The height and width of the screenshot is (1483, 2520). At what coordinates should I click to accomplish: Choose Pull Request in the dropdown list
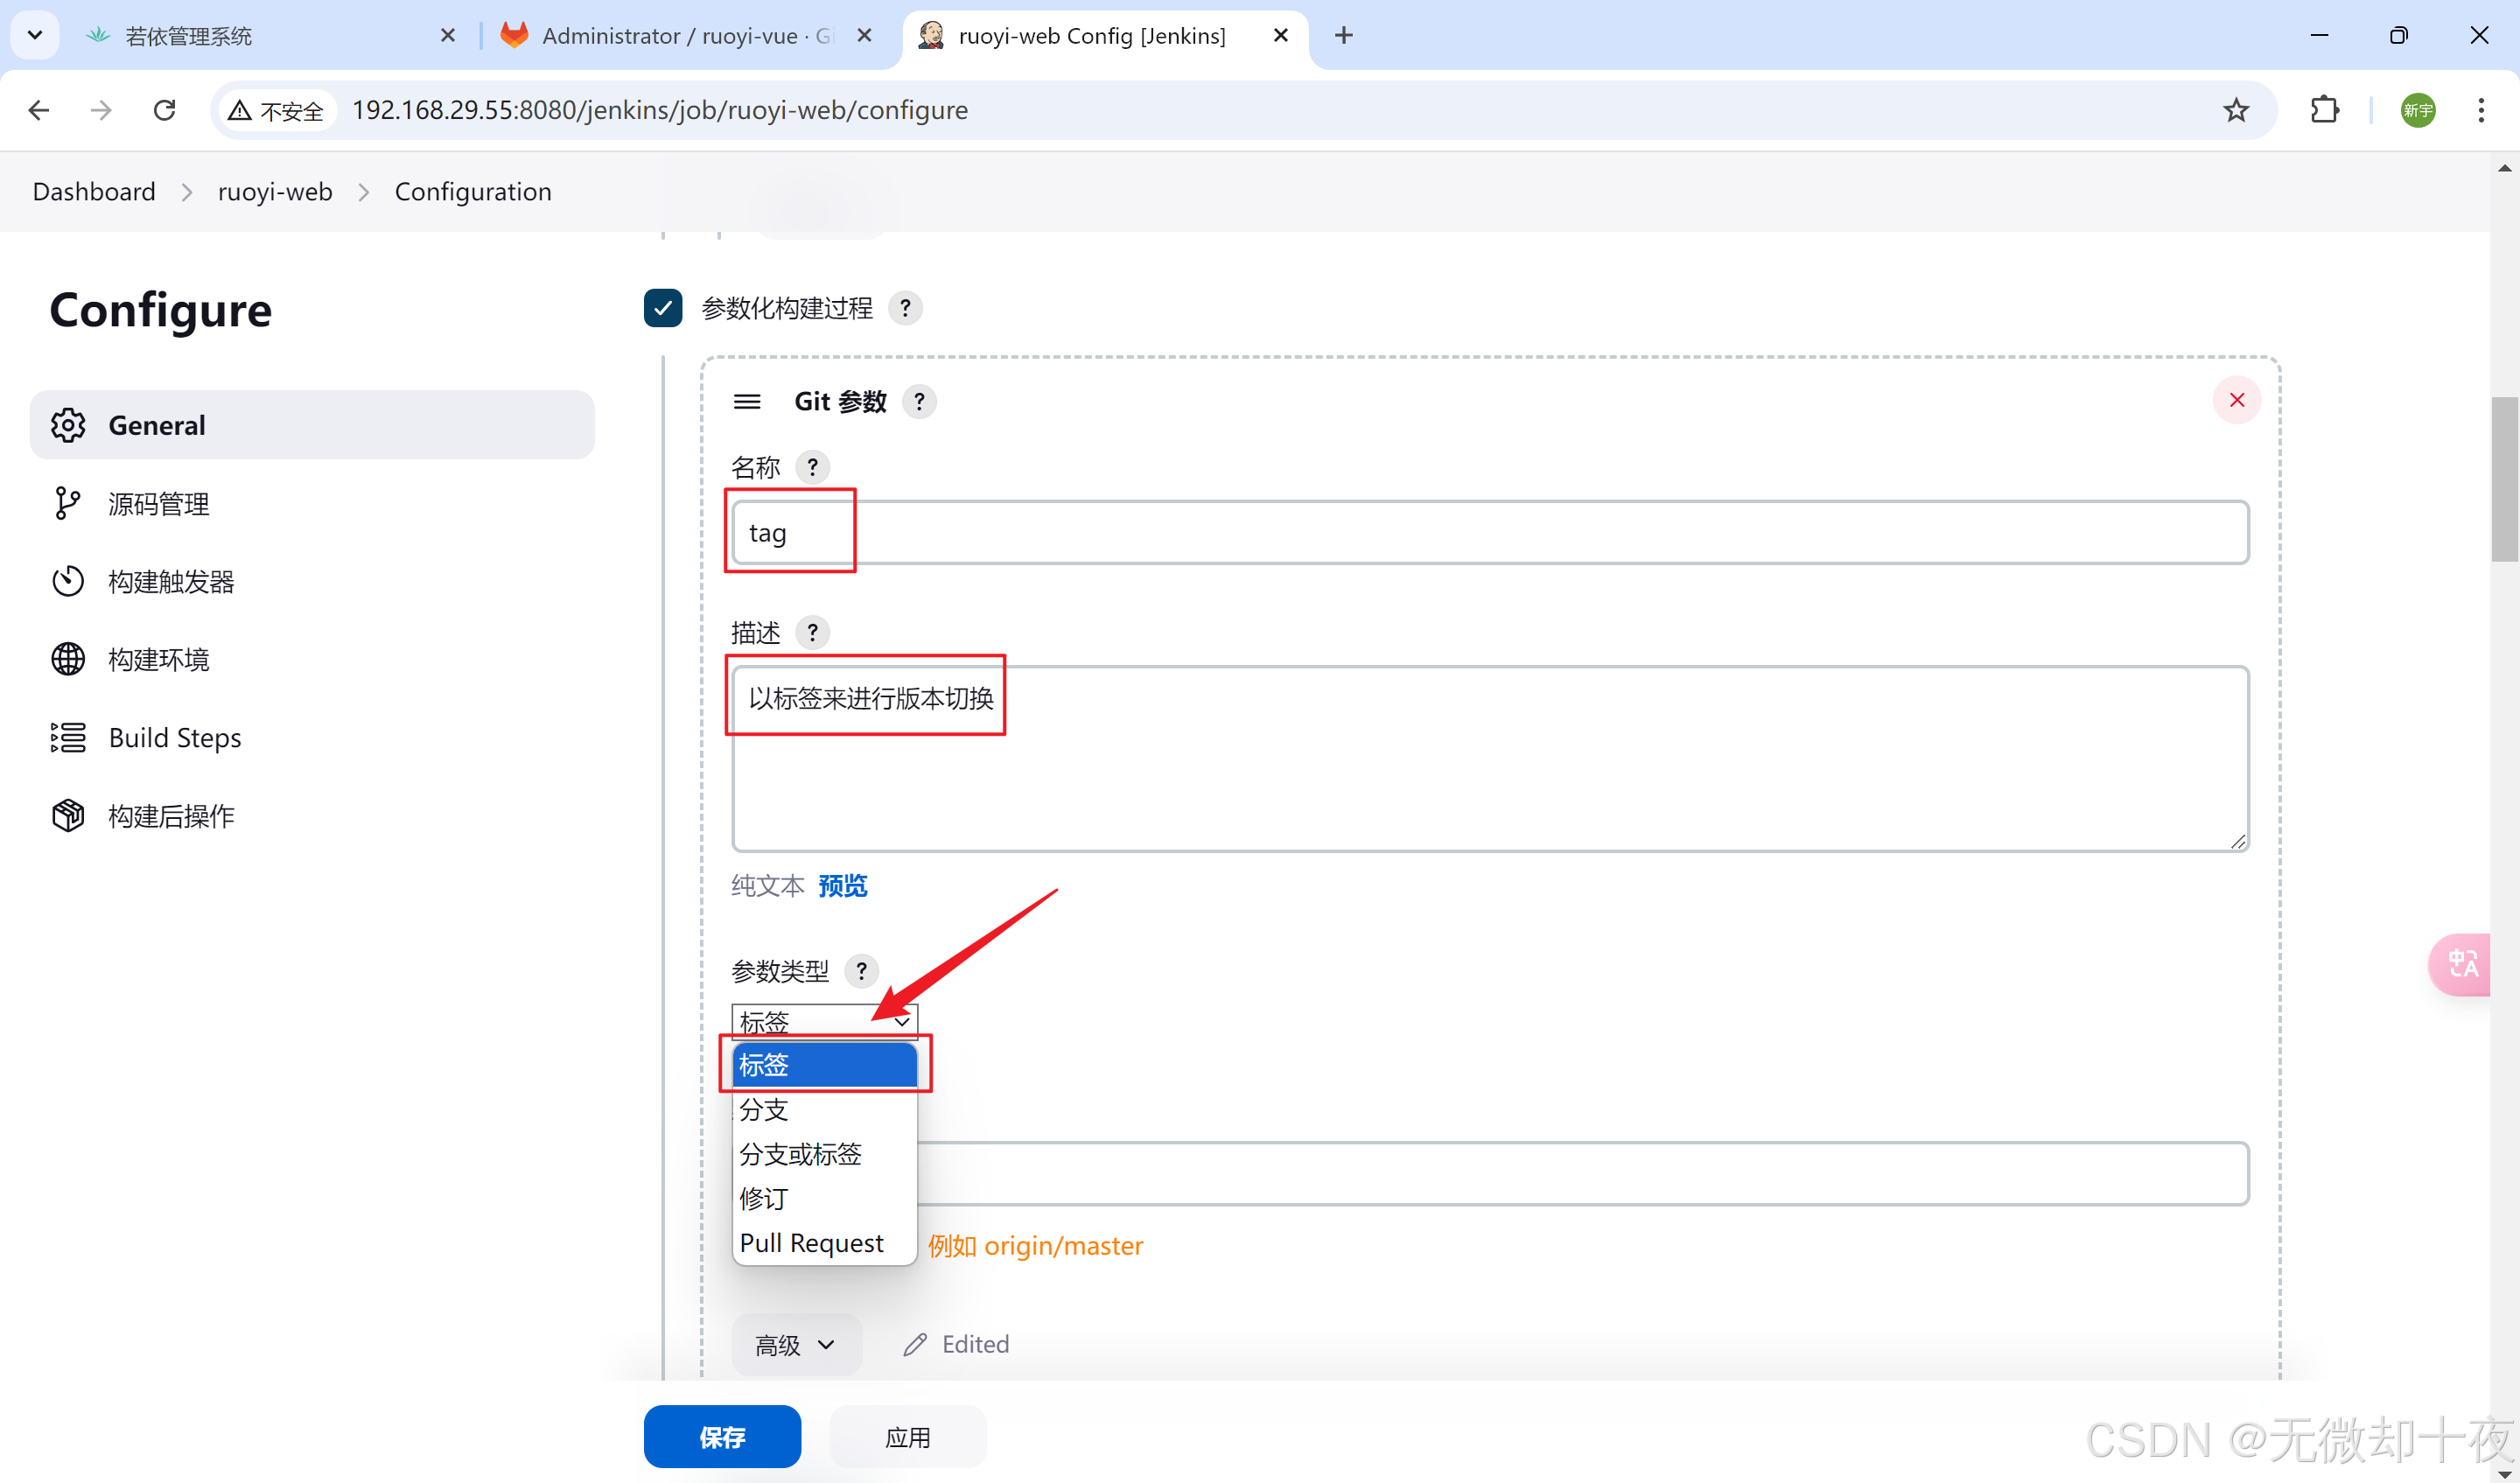click(811, 1243)
